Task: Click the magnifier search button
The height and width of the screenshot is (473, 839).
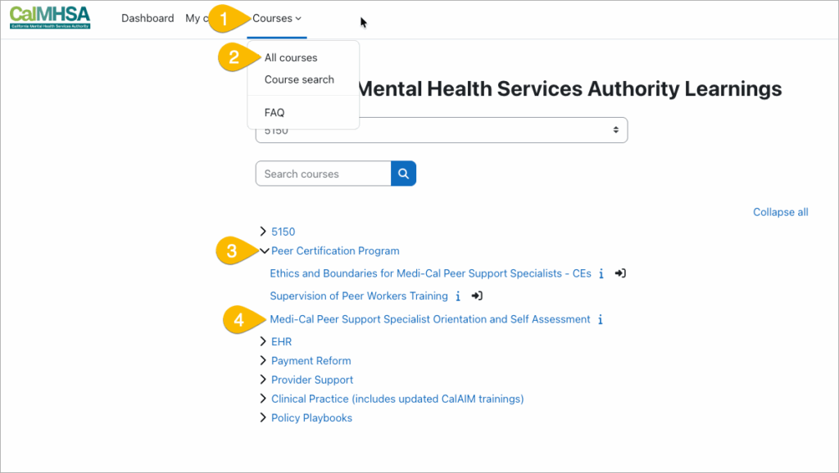Action: 403,173
